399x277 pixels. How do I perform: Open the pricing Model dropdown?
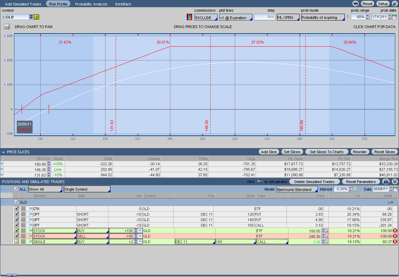[x=297, y=189]
